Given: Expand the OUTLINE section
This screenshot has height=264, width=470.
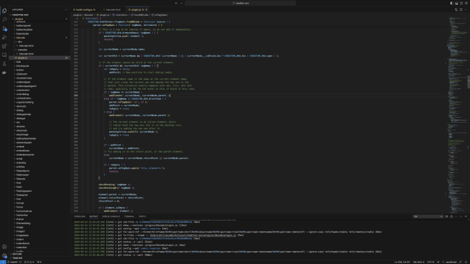Looking at the screenshot, I should click(x=39, y=254).
